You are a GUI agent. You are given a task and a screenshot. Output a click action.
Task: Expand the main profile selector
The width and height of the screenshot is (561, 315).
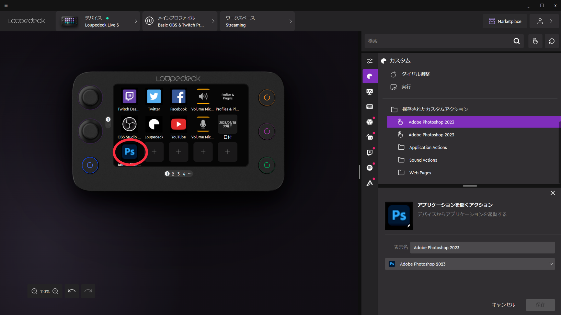tap(180, 21)
